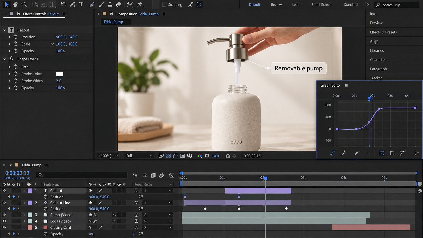Switch to the Review workspace
The width and height of the screenshot is (423, 238).
276,5
